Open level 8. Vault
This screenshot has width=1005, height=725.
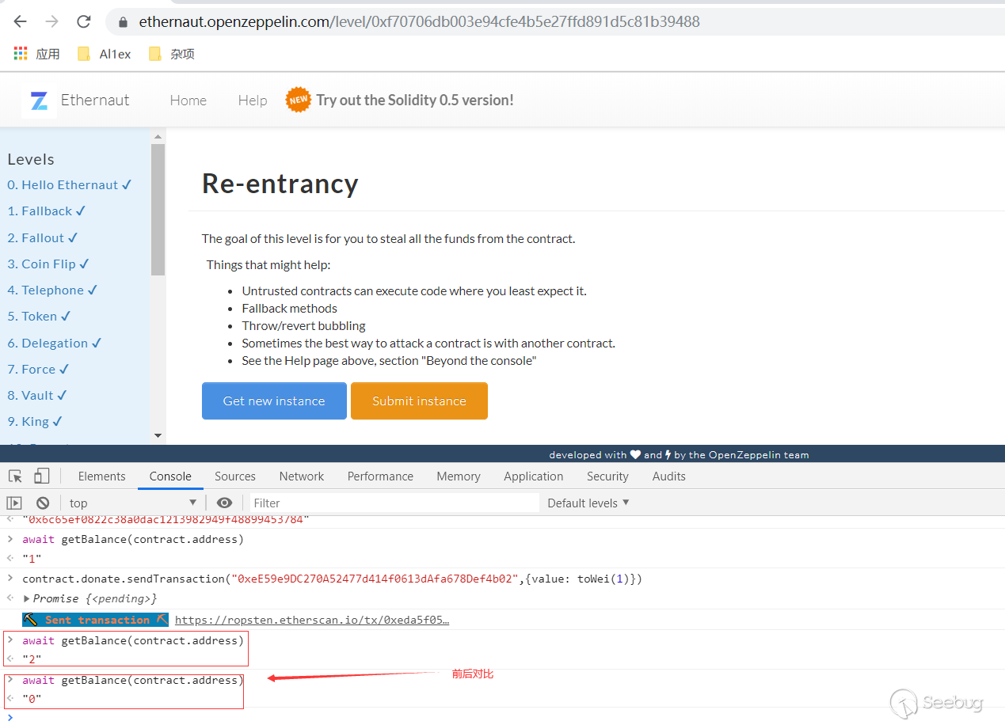tap(38, 395)
